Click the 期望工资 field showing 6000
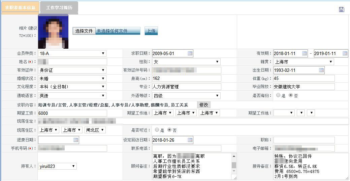350x181 pixels. (x=72, y=113)
